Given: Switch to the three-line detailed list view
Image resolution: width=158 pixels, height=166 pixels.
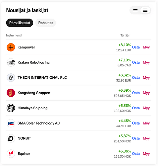Looking at the screenshot, I should pos(145,10).
